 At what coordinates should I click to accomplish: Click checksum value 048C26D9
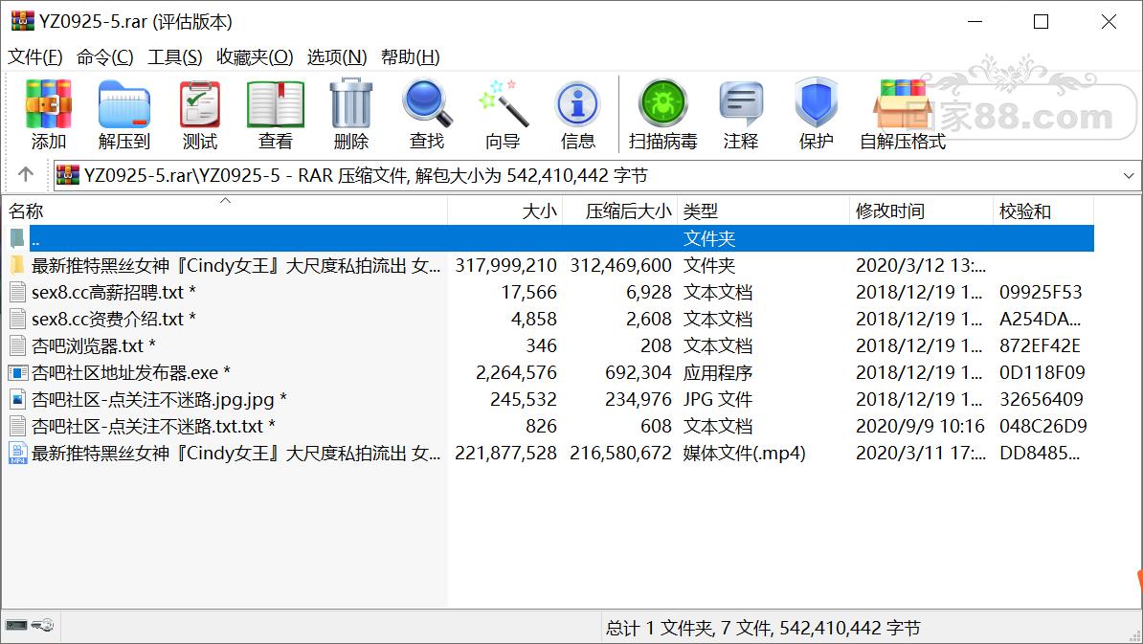(1043, 426)
